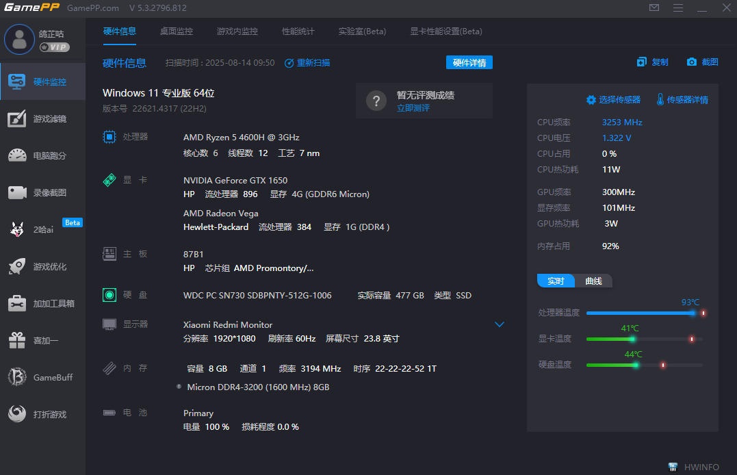
Task: Click the Primary battery name
Action: [x=198, y=413]
